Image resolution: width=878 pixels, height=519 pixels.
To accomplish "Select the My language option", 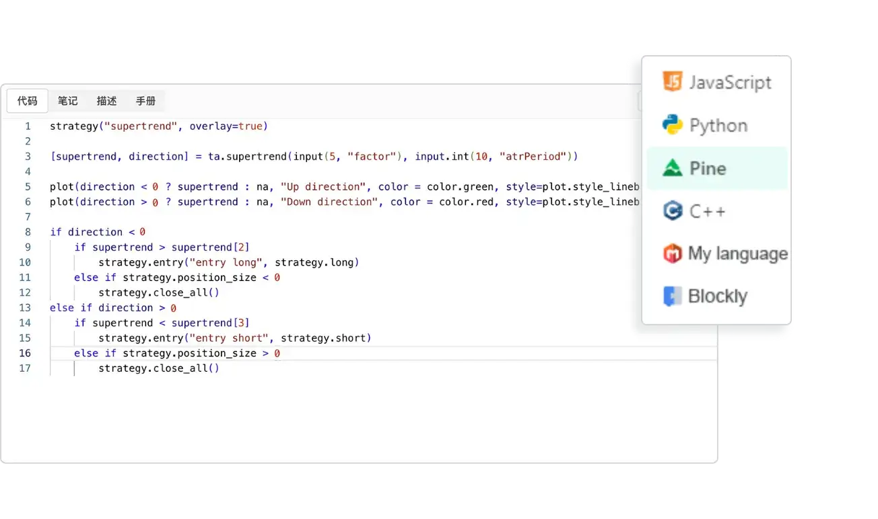I will [716, 253].
